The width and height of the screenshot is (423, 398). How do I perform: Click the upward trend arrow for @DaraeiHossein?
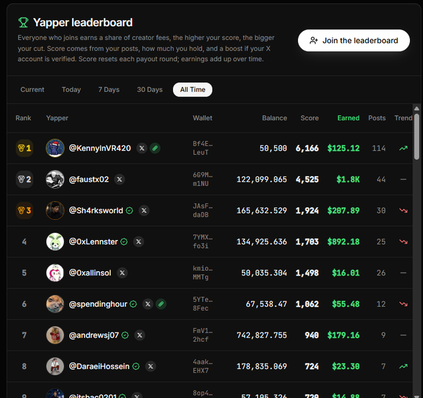coord(403,366)
